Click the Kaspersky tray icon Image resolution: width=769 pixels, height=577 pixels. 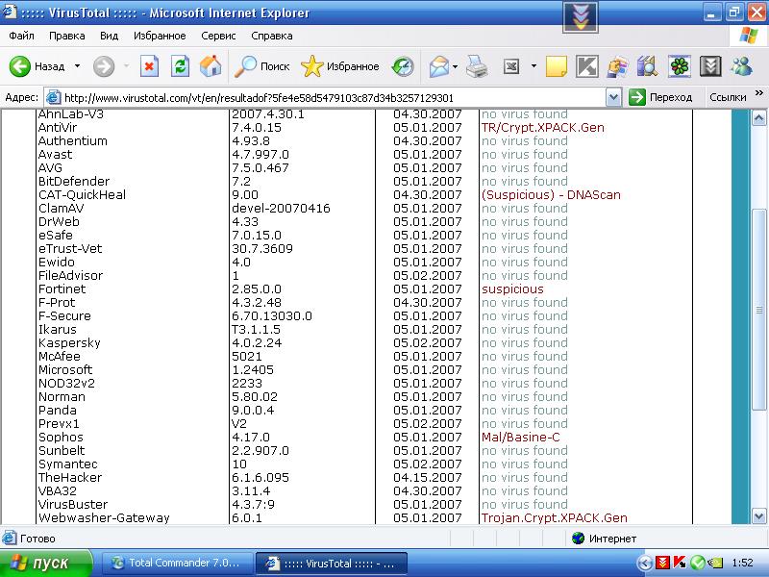pos(680,563)
